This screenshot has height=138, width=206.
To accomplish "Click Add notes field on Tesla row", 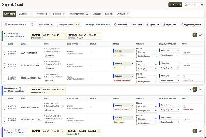I will pos(193,53).
